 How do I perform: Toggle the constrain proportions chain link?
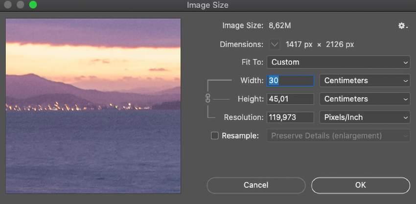(208, 99)
